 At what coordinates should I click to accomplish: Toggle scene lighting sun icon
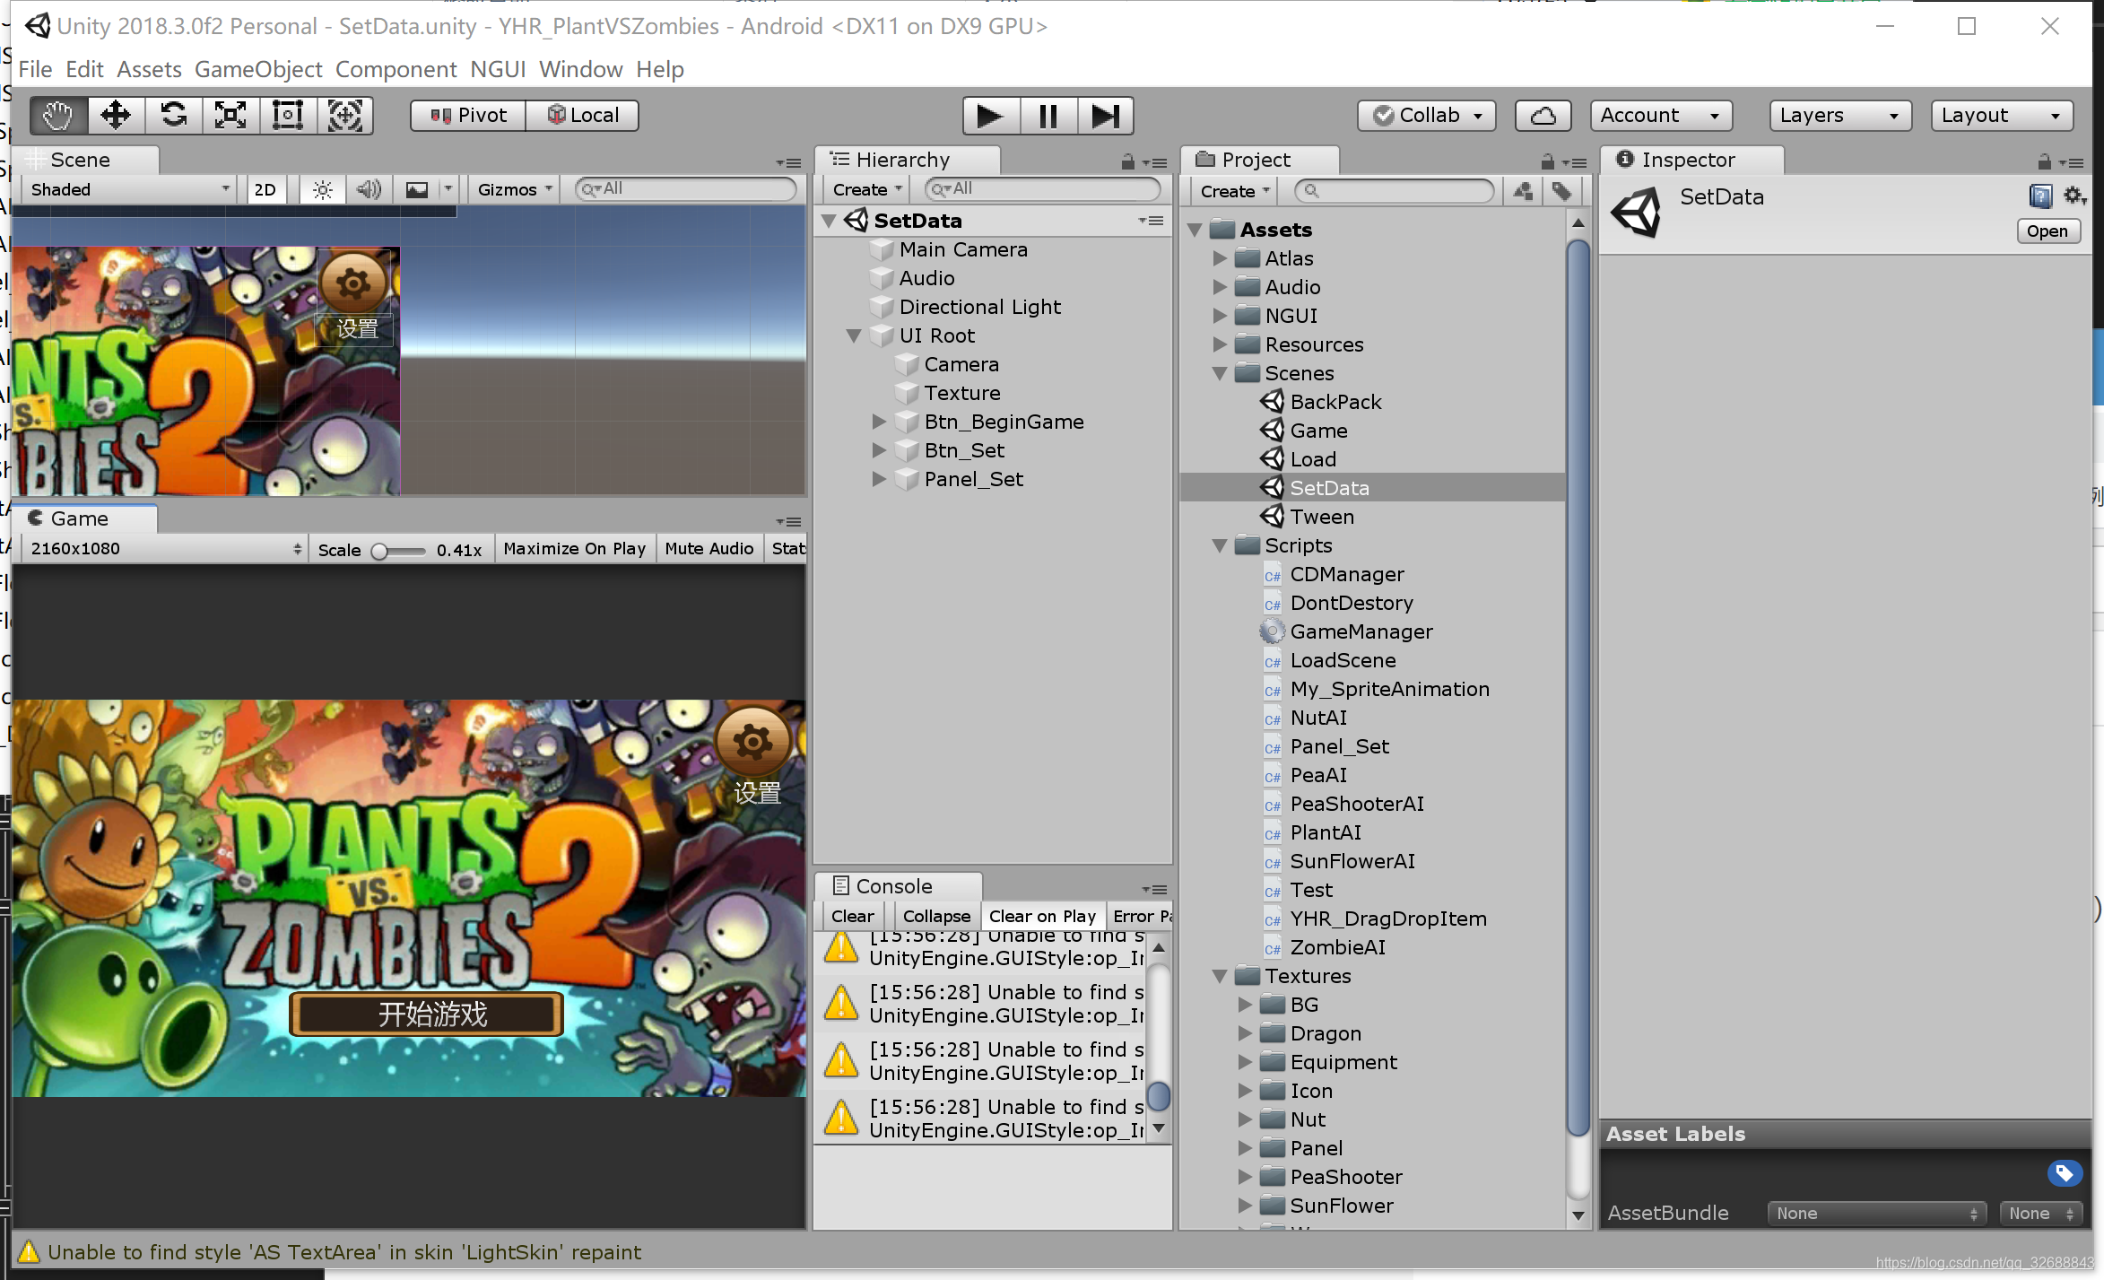[323, 189]
